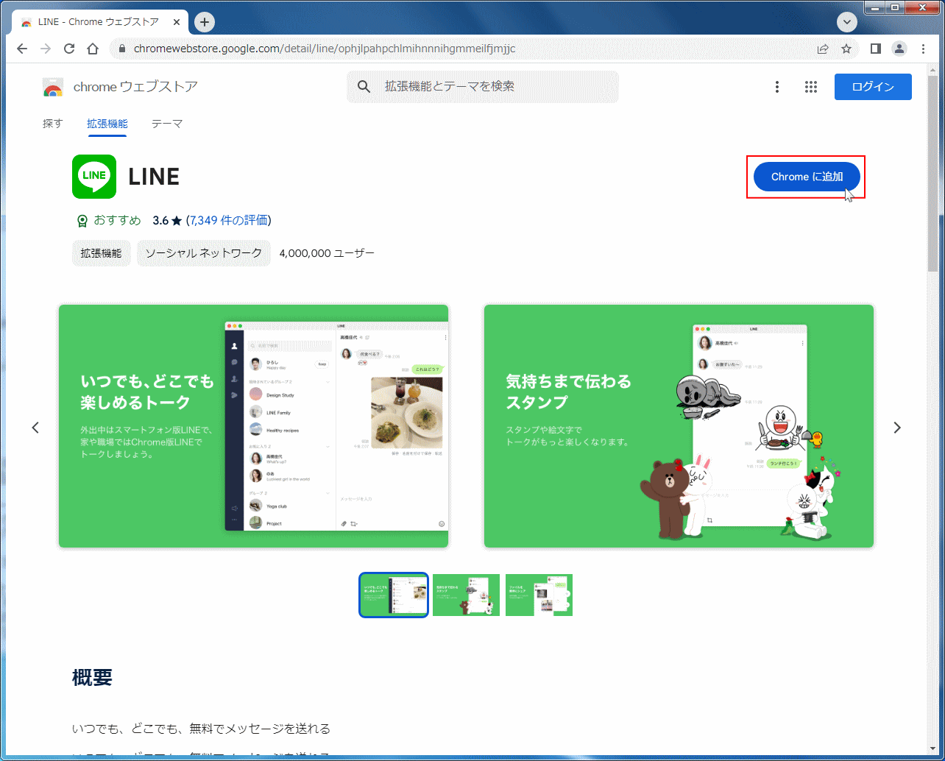This screenshot has width=945, height=761.
Task: Open the 気持ちまで伝わるスタンプ screenshot
Action: (x=679, y=426)
